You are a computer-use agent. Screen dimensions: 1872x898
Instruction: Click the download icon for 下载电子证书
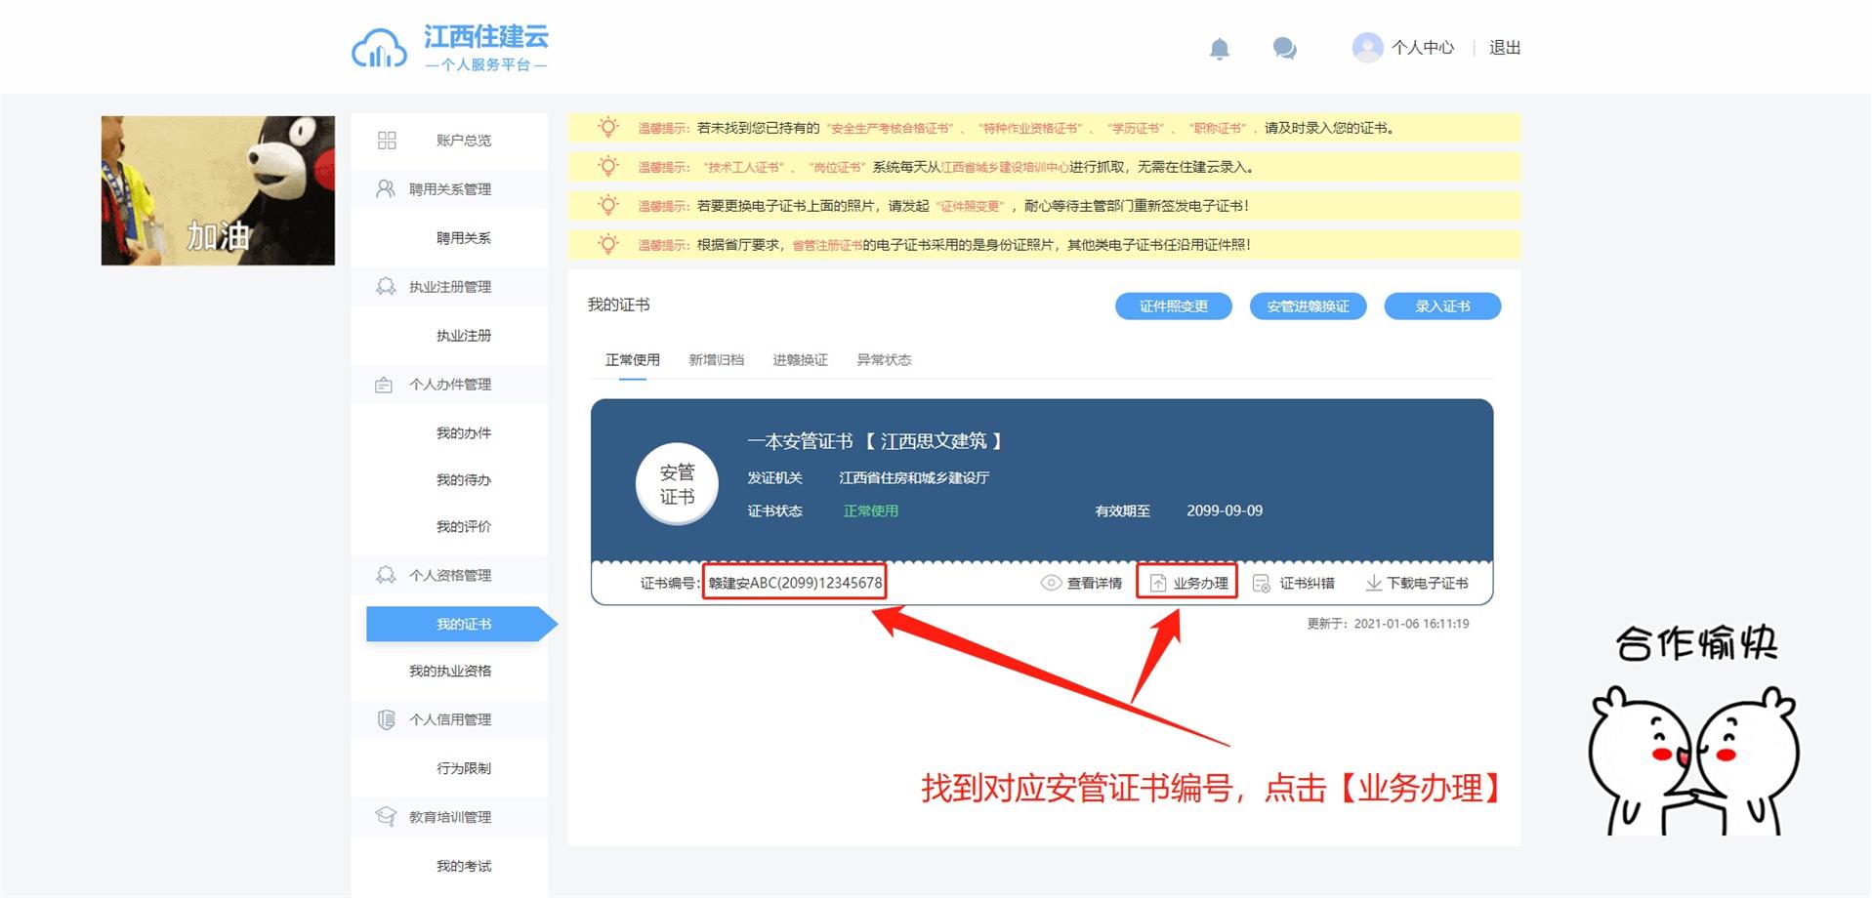(x=1373, y=583)
